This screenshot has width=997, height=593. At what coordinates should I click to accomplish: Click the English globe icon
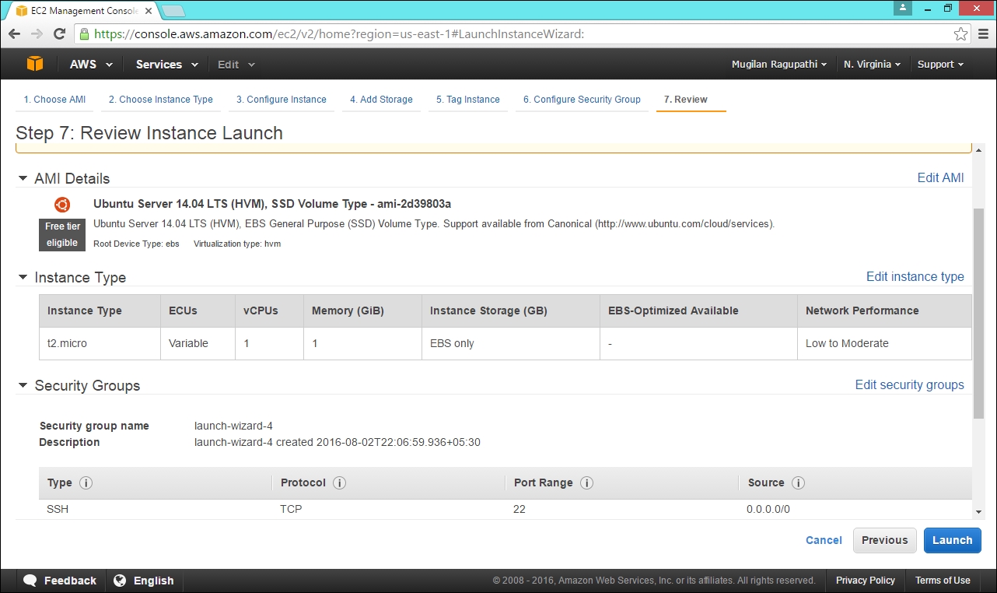click(120, 581)
